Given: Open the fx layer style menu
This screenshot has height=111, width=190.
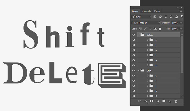Looking at the screenshot, I should (146, 101).
